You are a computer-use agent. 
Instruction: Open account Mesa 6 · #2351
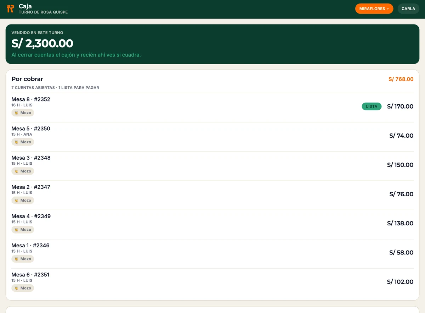pos(212,283)
